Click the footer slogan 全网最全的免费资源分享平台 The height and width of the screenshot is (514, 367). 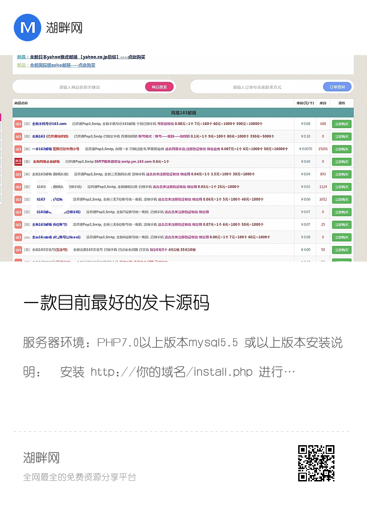pos(80,477)
